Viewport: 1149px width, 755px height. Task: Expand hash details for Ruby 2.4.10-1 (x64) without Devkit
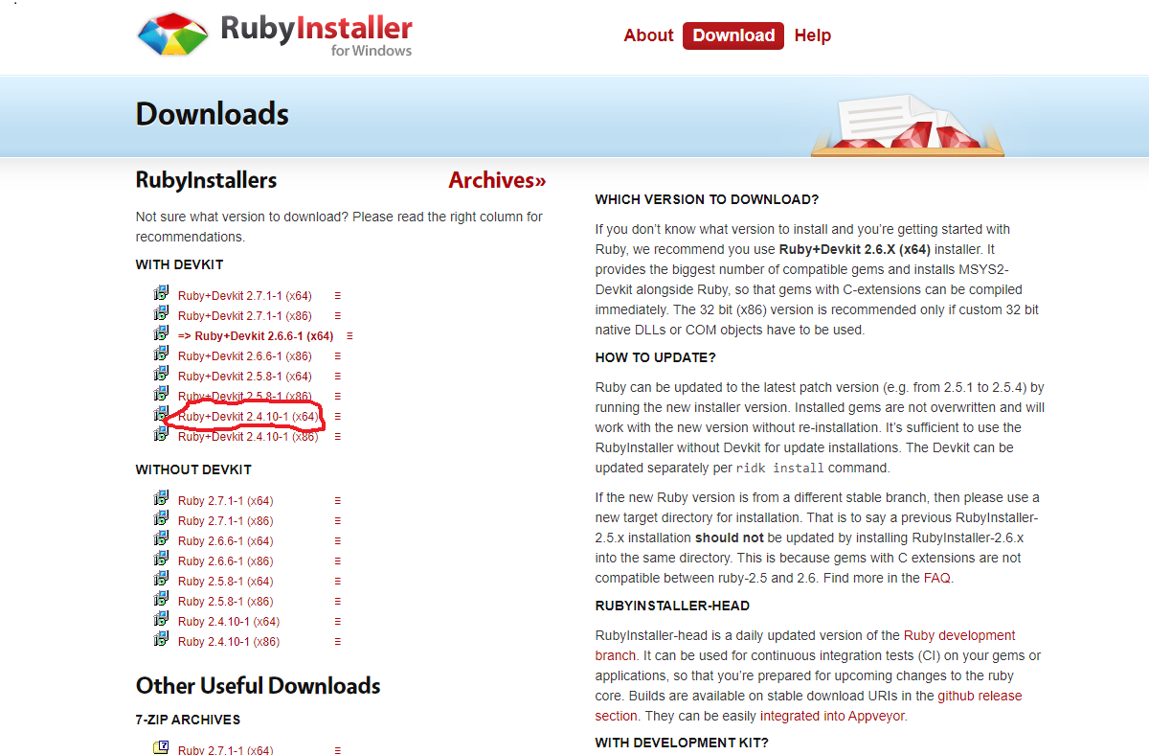pos(337,622)
